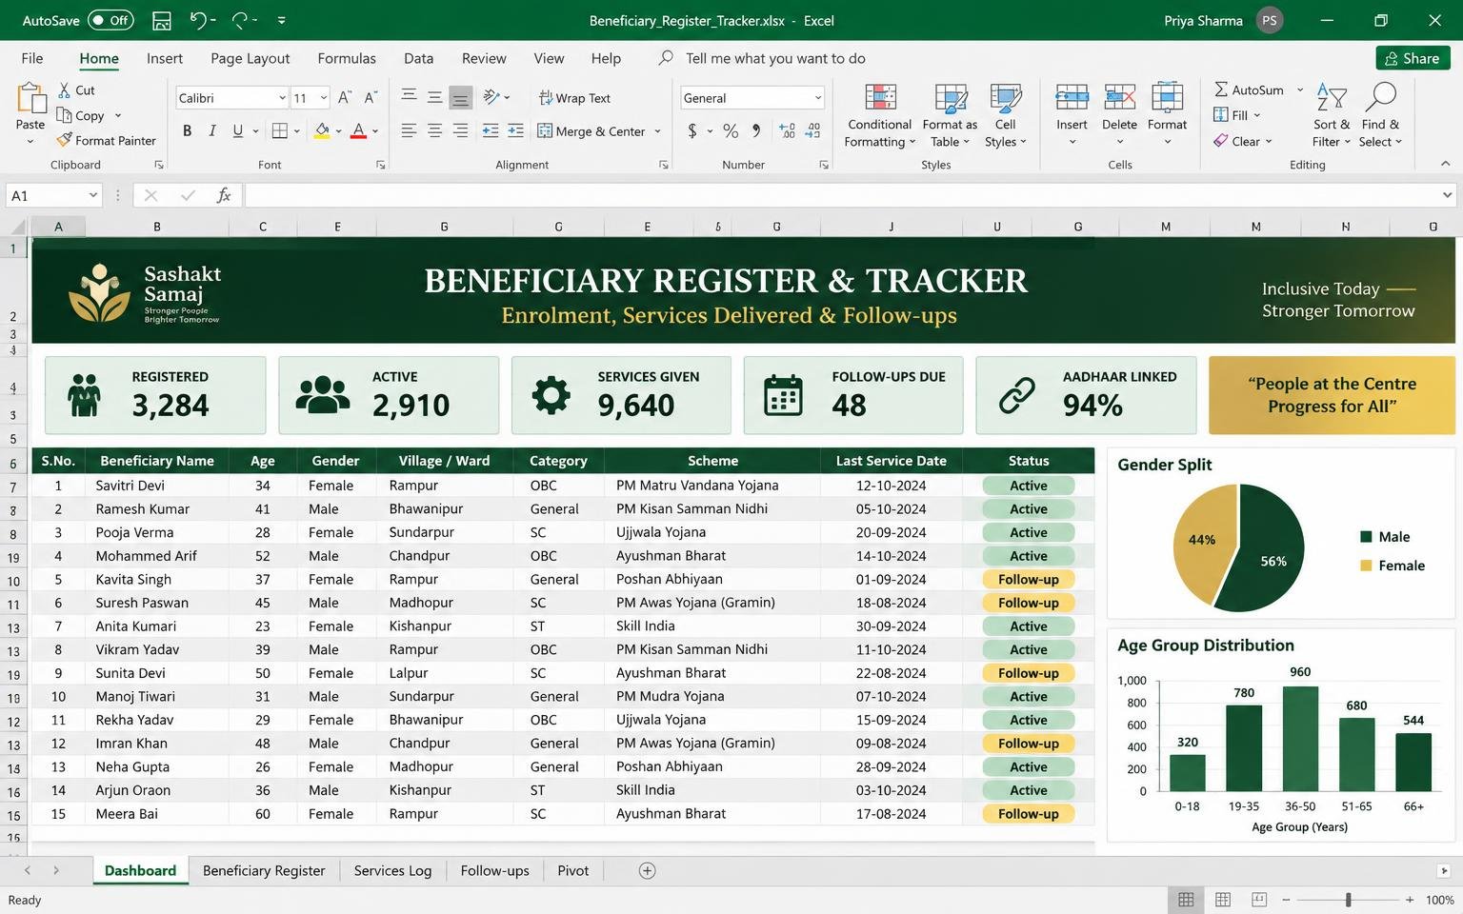
Task: Open the Page Layout ribbon tab
Action: (x=250, y=58)
